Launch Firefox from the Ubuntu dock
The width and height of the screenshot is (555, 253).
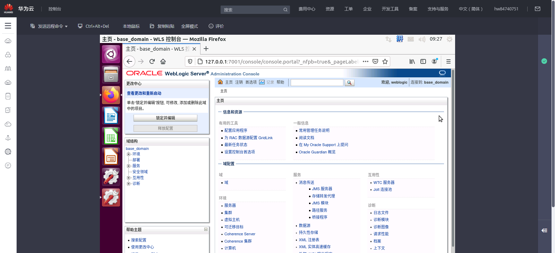pyautogui.click(x=111, y=95)
